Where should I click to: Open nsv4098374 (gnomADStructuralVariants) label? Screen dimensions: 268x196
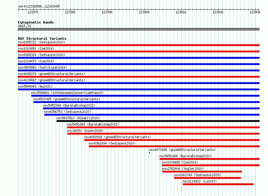(51, 74)
